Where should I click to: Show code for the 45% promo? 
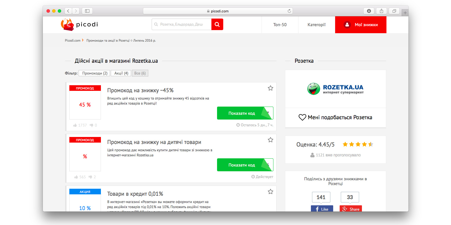tap(242, 113)
